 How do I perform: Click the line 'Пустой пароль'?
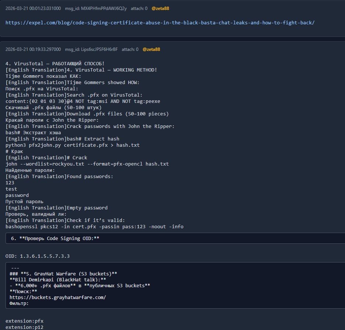click(24, 202)
